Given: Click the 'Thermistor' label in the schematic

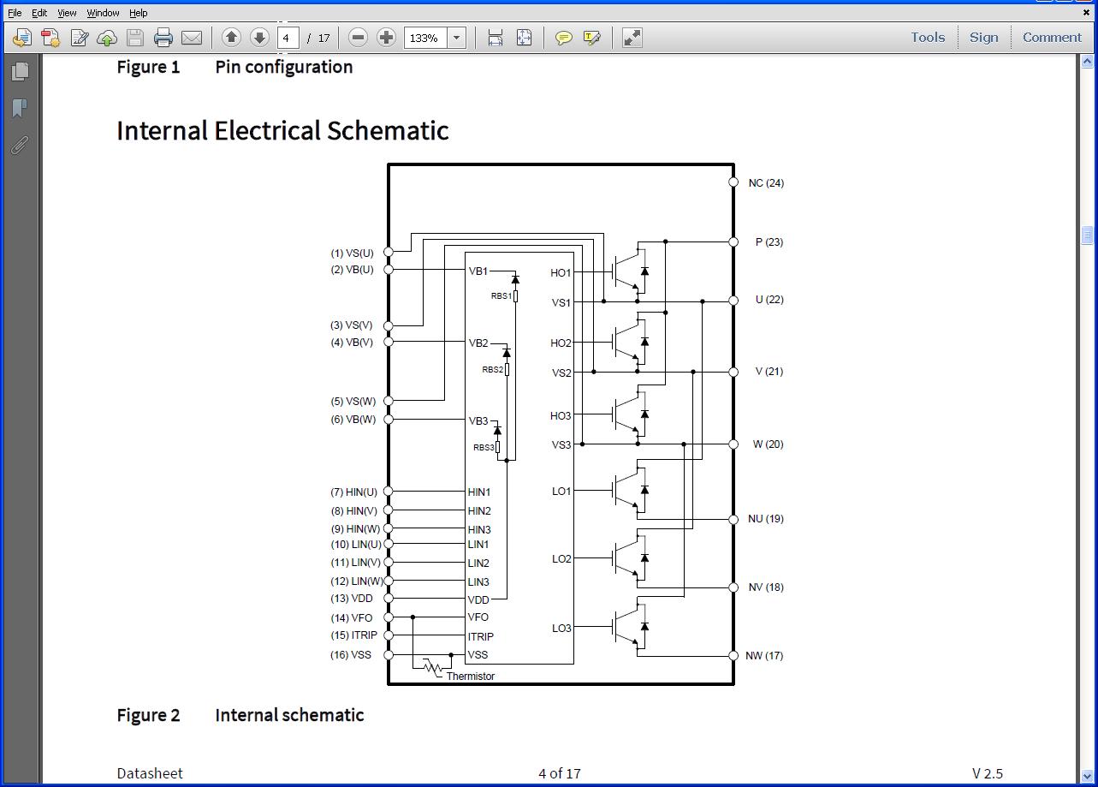Looking at the screenshot, I should tap(471, 677).
